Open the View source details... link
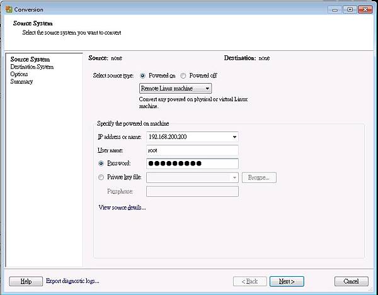 122,208
